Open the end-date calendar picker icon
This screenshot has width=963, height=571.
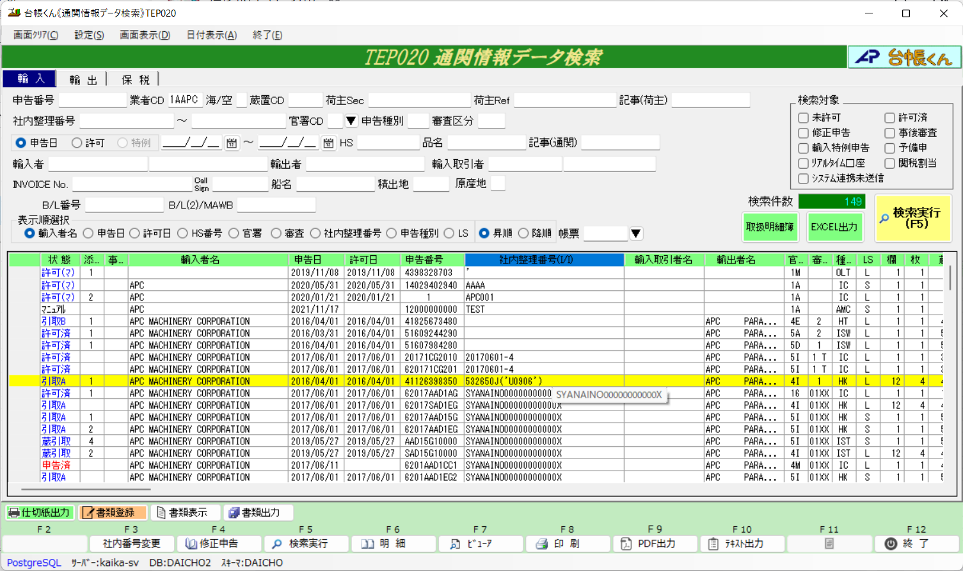328,143
